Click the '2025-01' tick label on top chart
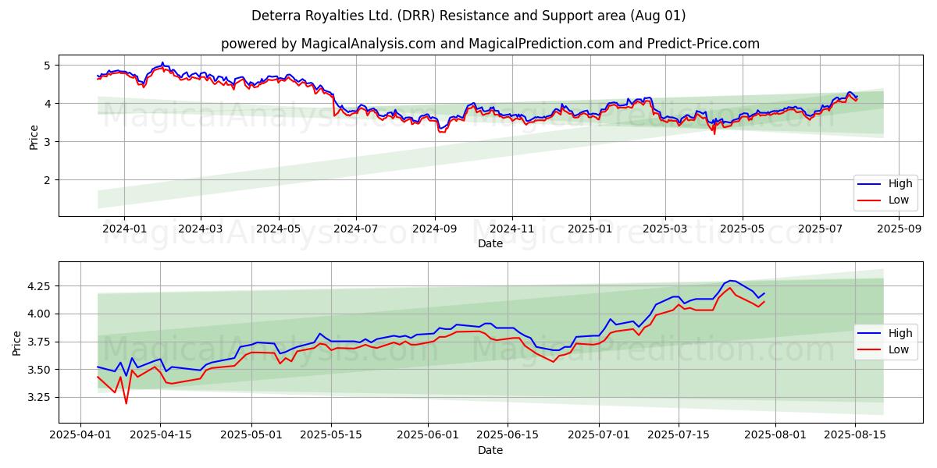The width and height of the screenshot is (937, 468). point(590,229)
